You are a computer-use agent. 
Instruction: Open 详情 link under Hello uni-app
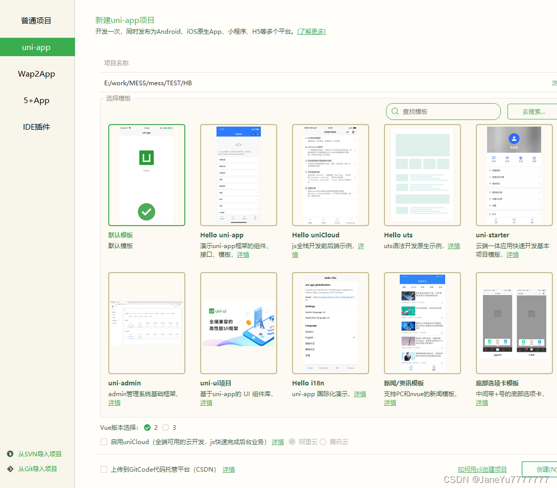pyautogui.click(x=243, y=255)
